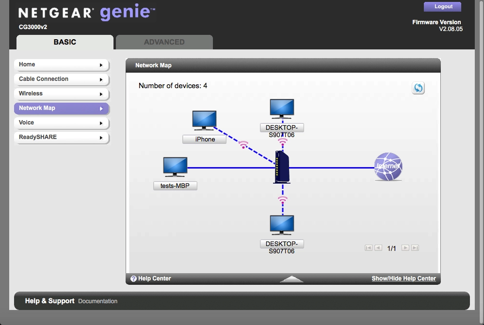The height and width of the screenshot is (325, 484).
Task: Click the Internet globe icon
Action: [388, 167]
